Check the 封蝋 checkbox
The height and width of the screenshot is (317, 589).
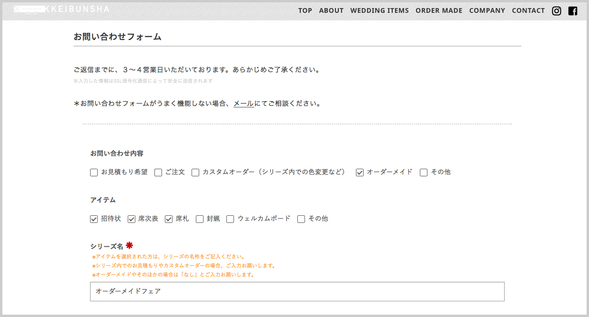point(200,219)
